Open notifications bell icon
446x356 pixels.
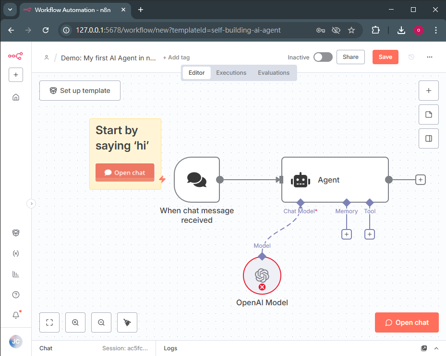pyautogui.click(x=16, y=315)
